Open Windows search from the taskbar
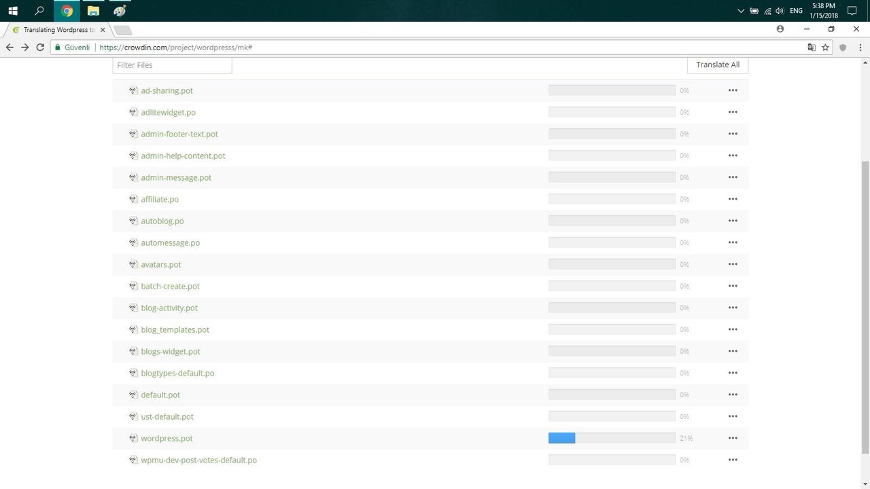The width and height of the screenshot is (870, 489). click(x=39, y=11)
